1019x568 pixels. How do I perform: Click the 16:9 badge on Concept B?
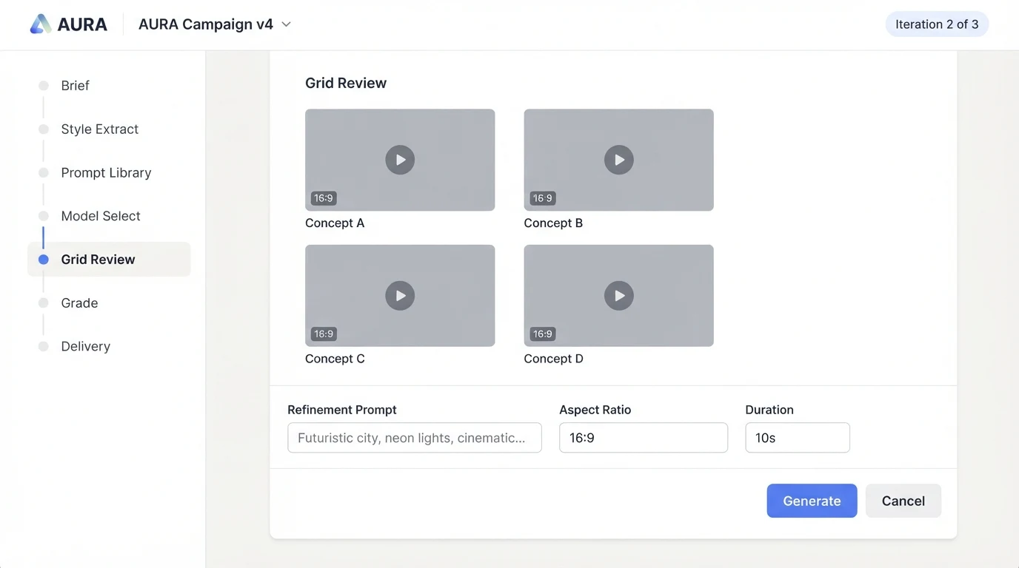point(543,198)
